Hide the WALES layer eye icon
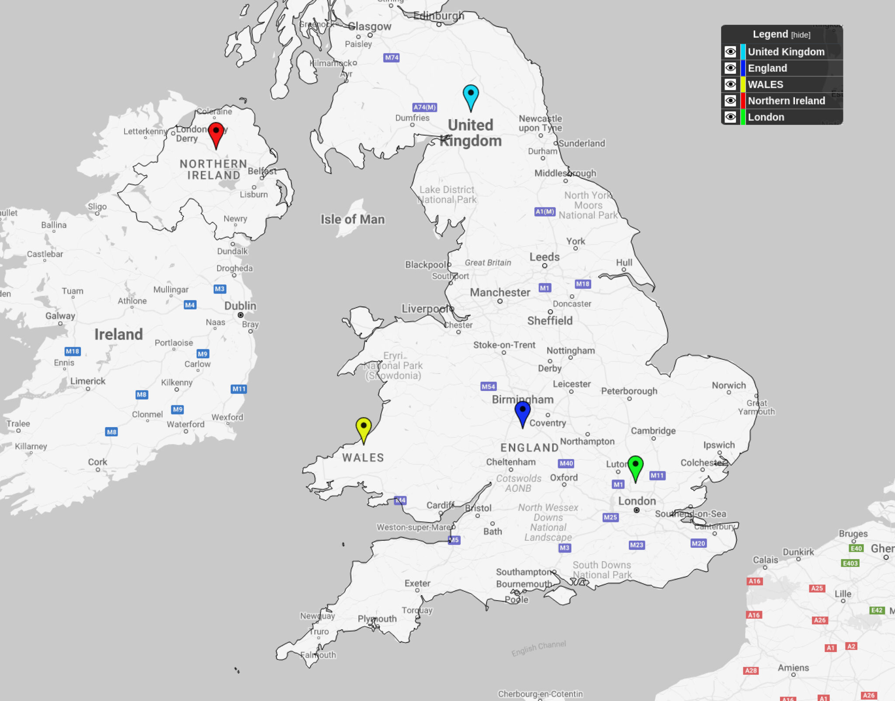This screenshot has width=895, height=701. pos(730,84)
